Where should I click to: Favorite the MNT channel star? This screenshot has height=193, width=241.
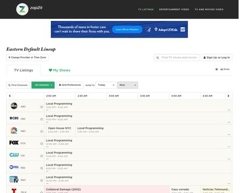[x=42, y=180]
